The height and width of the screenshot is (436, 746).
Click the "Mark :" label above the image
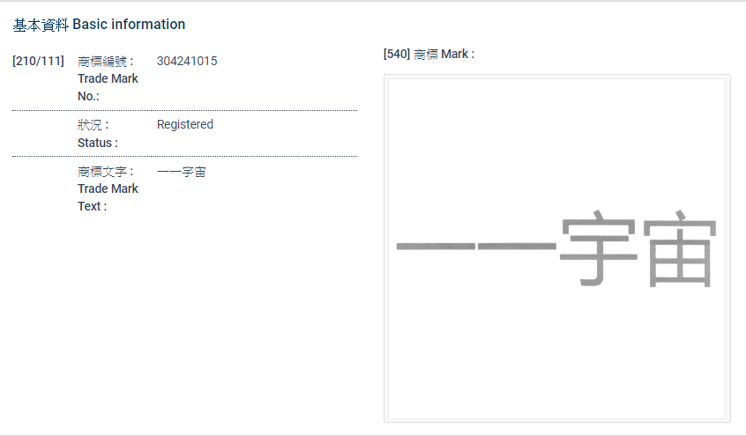[x=458, y=54]
